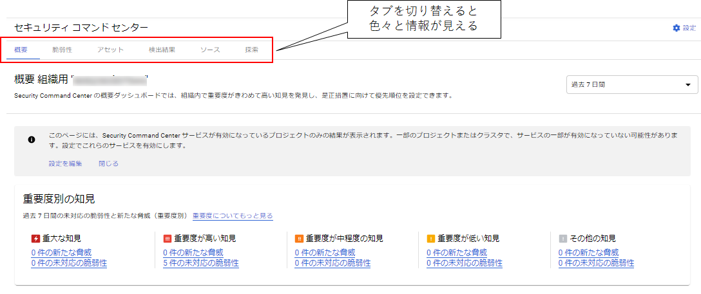The width and height of the screenshot is (701, 294).
Task: Switch to the アセット tab
Action: (x=110, y=50)
